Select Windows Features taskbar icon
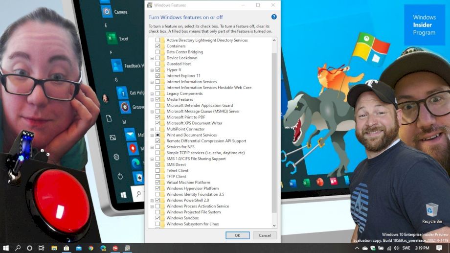Screen dimensions: 450x253 pos(128,248)
